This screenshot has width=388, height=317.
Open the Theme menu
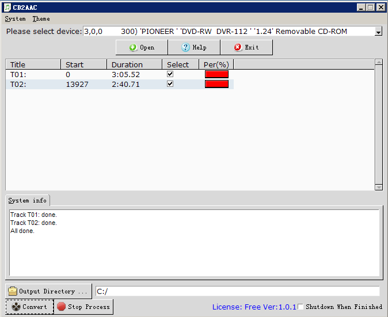[x=41, y=19]
